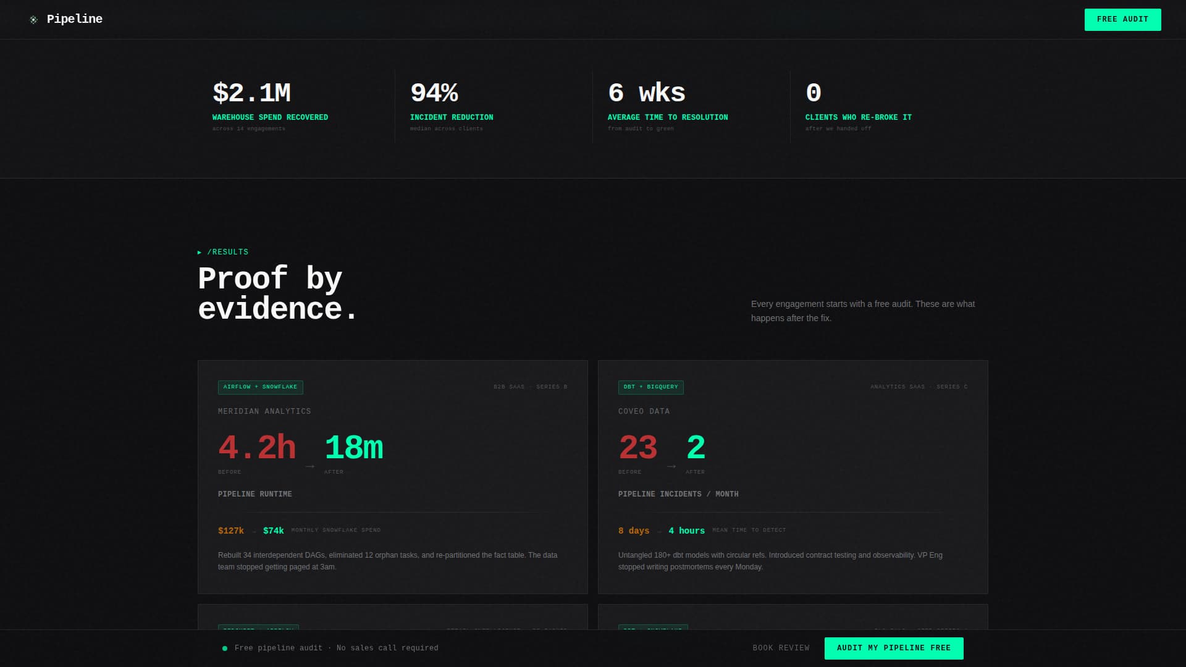Select the AIRFLOW + SNOWFLAKE tag

pyautogui.click(x=260, y=387)
